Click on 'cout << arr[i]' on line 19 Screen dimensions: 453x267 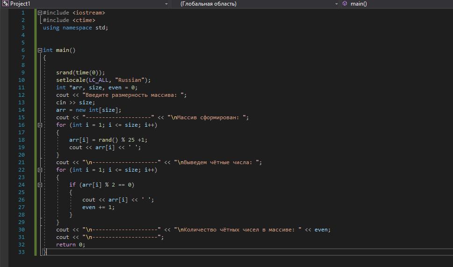[92, 147]
